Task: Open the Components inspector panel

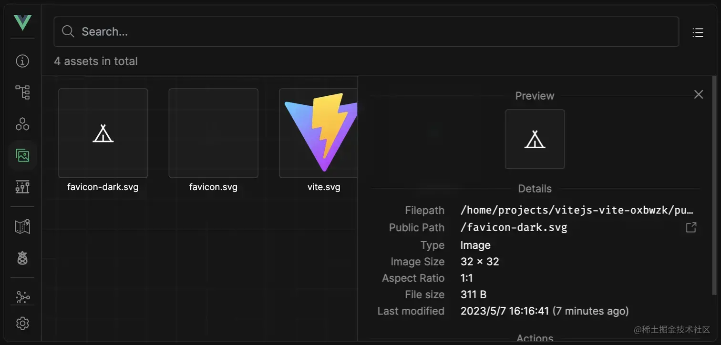Action: click(22, 123)
